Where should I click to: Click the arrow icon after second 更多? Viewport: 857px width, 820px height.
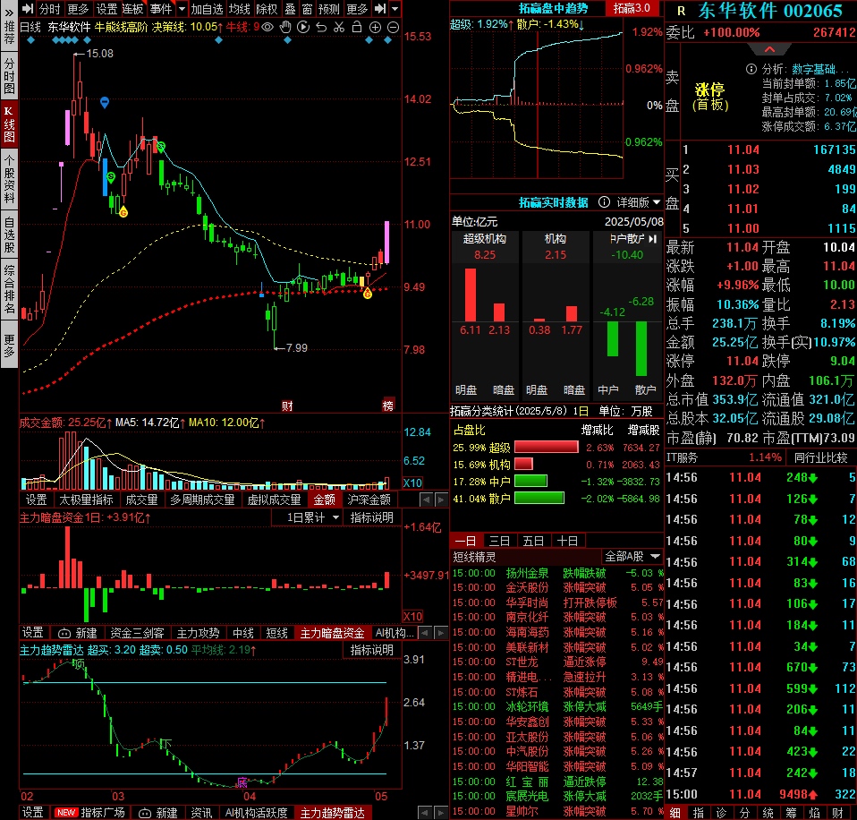tap(380, 9)
